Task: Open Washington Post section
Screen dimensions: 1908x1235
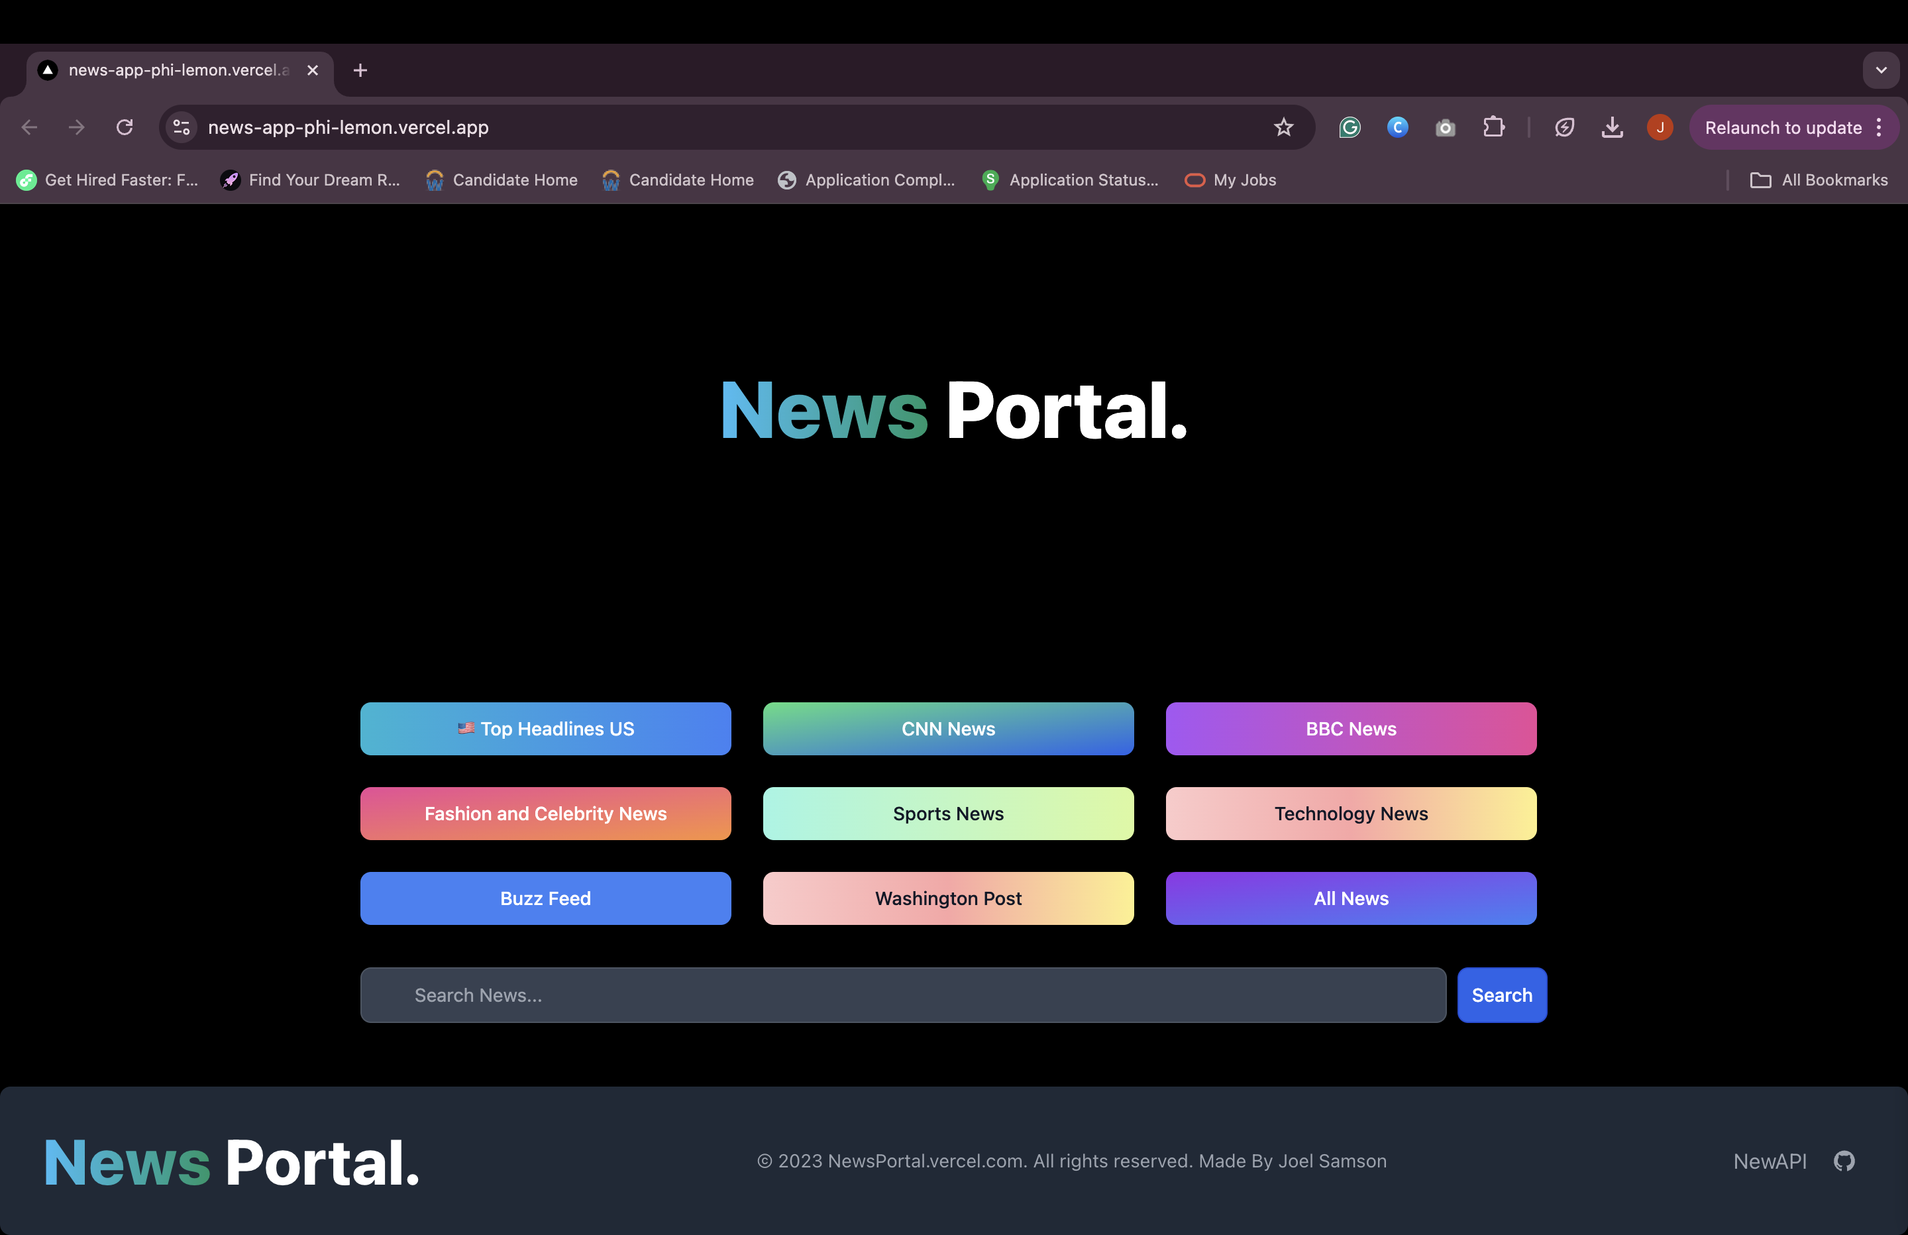Action: [x=949, y=897]
